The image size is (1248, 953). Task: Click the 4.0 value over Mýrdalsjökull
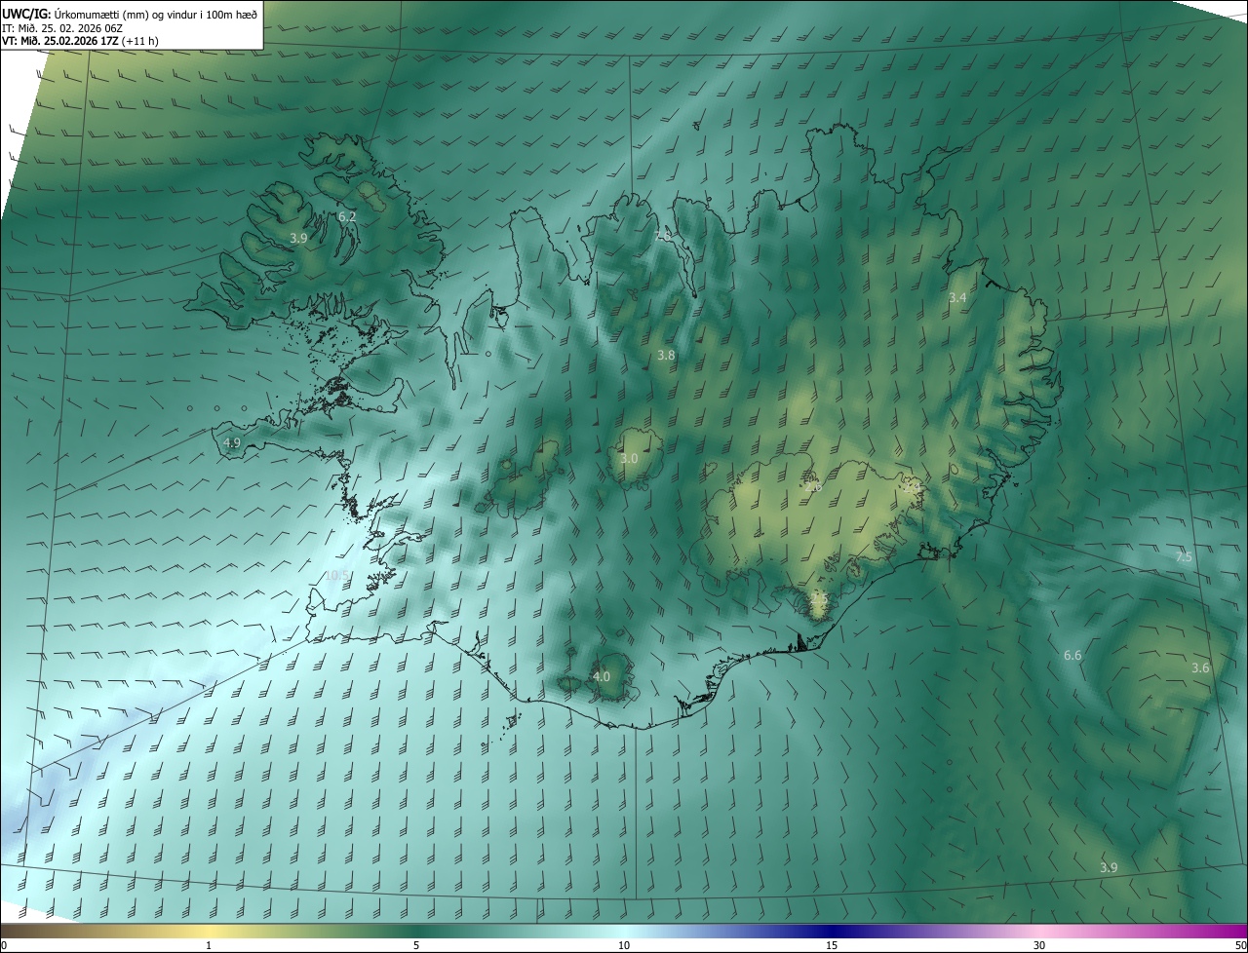pos(602,676)
